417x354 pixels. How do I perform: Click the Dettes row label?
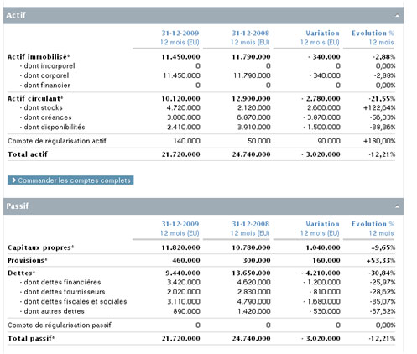21,273
